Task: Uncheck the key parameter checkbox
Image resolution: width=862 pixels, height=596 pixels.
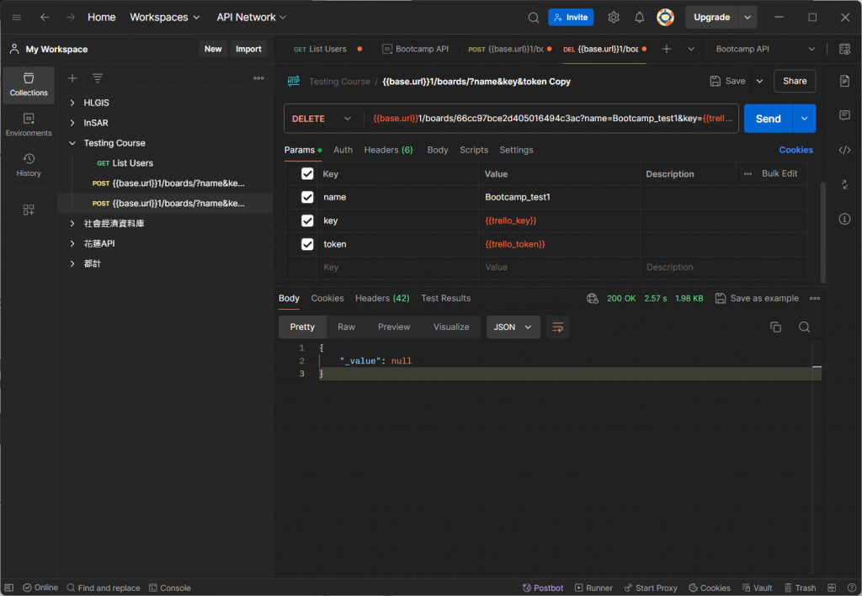Action: [307, 221]
